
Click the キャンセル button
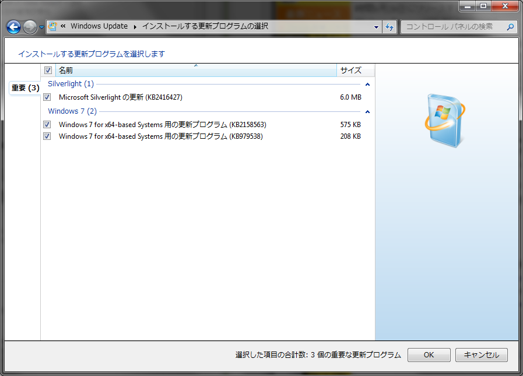click(481, 355)
